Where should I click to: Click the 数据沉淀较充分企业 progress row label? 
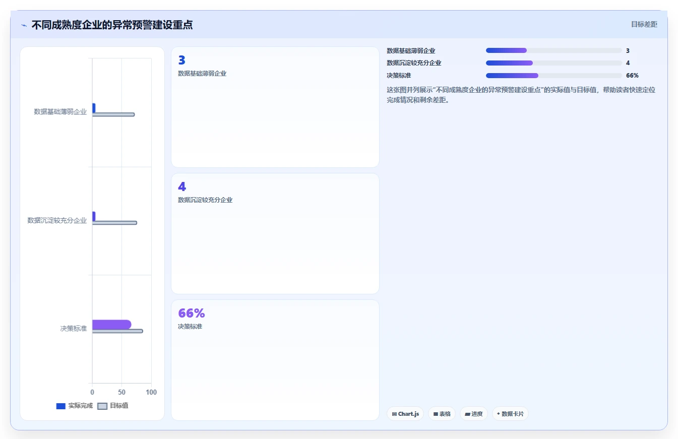(x=414, y=63)
